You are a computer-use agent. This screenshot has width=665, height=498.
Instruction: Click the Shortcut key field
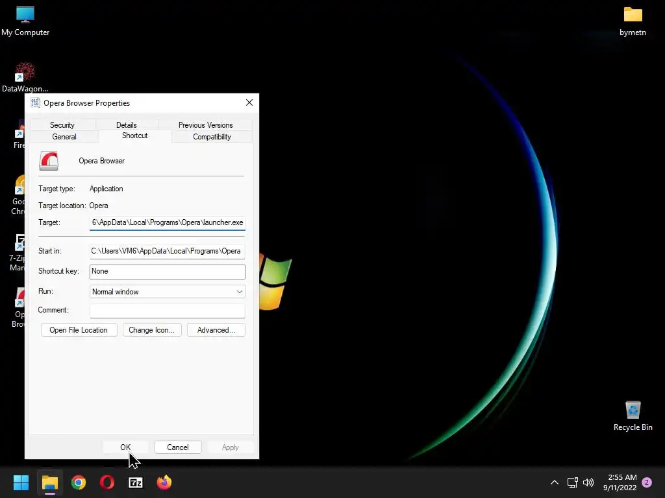(x=167, y=272)
